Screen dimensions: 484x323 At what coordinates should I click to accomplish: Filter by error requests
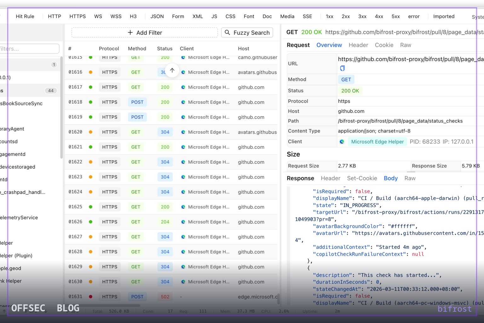[414, 16]
